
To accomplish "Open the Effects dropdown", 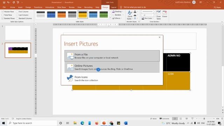I will [x=117, y=18].
